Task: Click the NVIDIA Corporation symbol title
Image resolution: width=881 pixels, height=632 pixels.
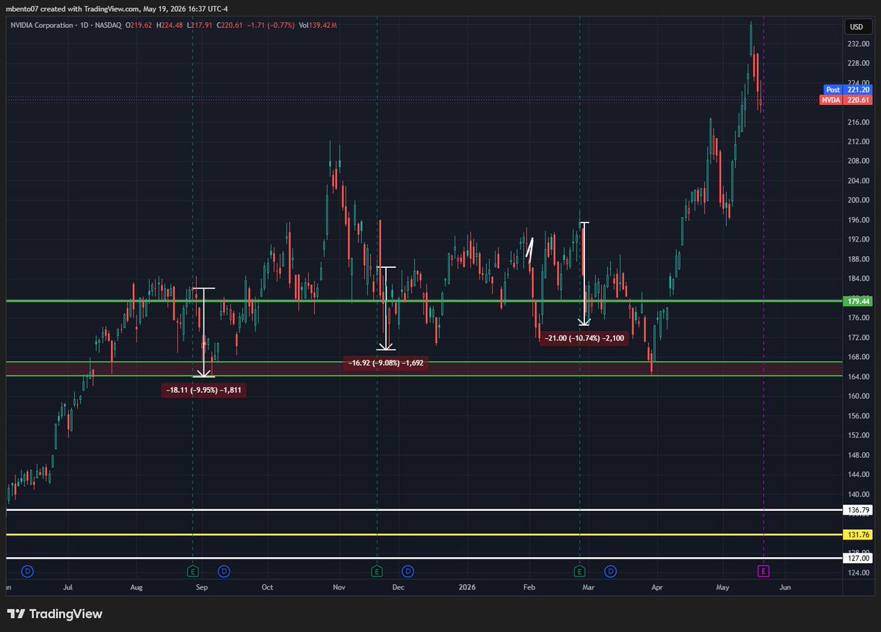Action: [x=41, y=26]
